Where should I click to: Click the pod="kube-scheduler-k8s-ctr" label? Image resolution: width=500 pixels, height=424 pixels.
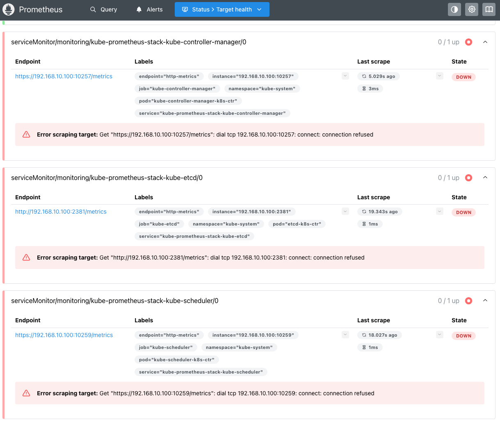coord(177,360)
